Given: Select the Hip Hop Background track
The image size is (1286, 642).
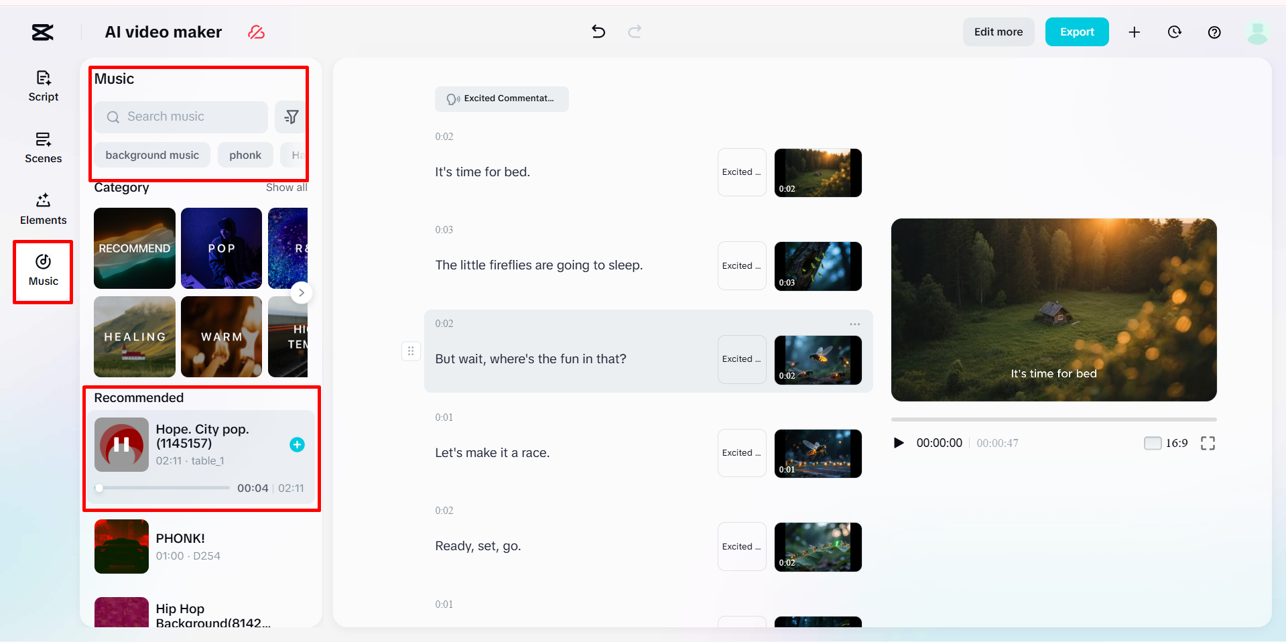Looking at the screenshot, I should [201, 613].
